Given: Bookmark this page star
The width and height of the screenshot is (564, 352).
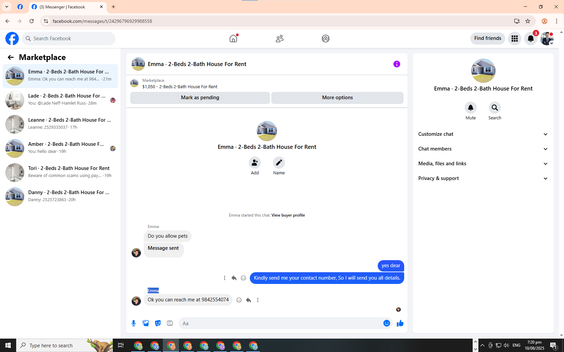Looking at the screenshot, I should 528,21.
